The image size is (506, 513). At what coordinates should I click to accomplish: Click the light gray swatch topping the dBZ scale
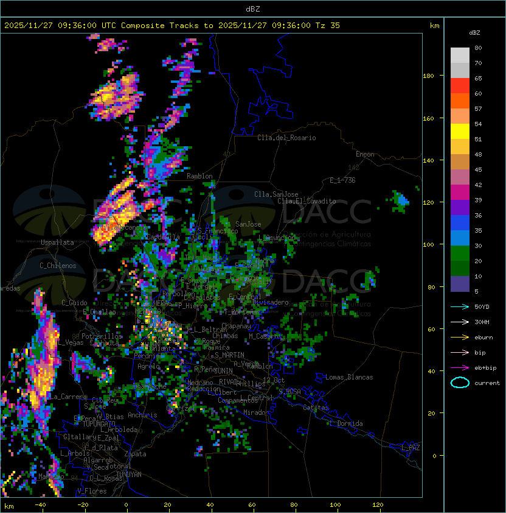(x=460, y=55)
